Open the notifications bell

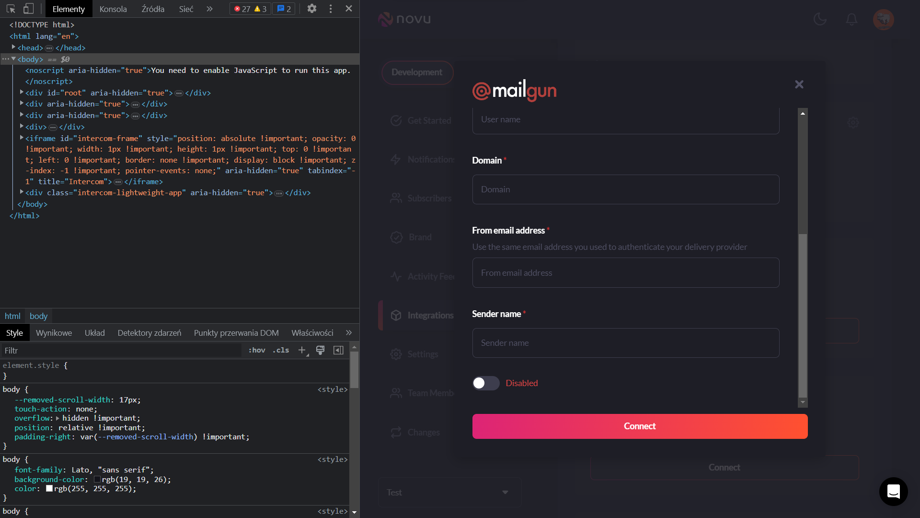coord(851,19)
